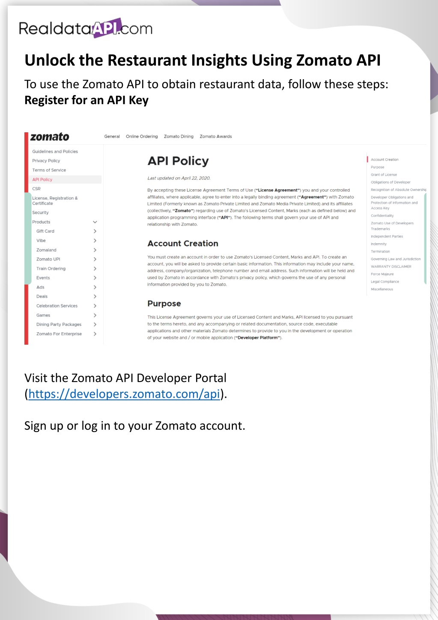
Task: Open the Online Ordering tab
Action: pyautogui.click(x=142, y=137)
